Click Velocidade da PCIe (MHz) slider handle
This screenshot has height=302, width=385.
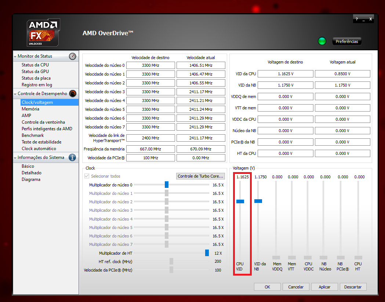[171, 270]
